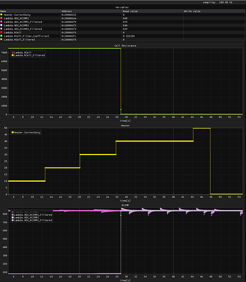The height and width of the screenshot is (282, 246).
Task: Toggle Lambda.ADC_RCIMP2_Filtered in RCIMP legend
Action: click(32, 220)
